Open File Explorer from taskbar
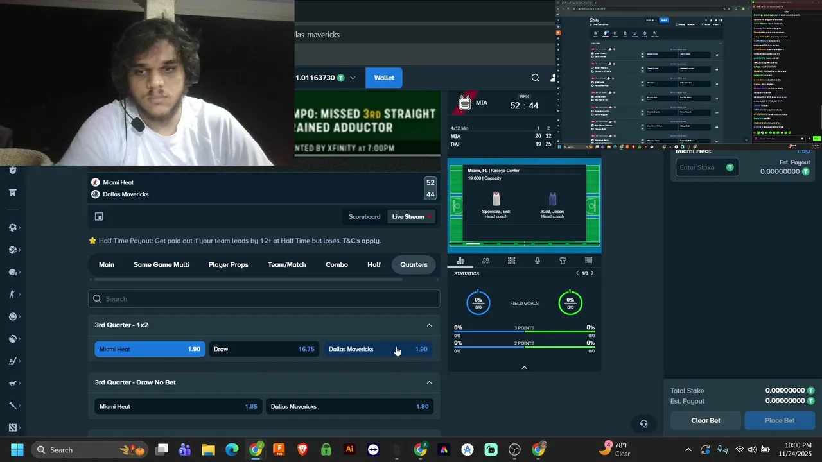Screen dimensions: 822x462 coord(208,450)
